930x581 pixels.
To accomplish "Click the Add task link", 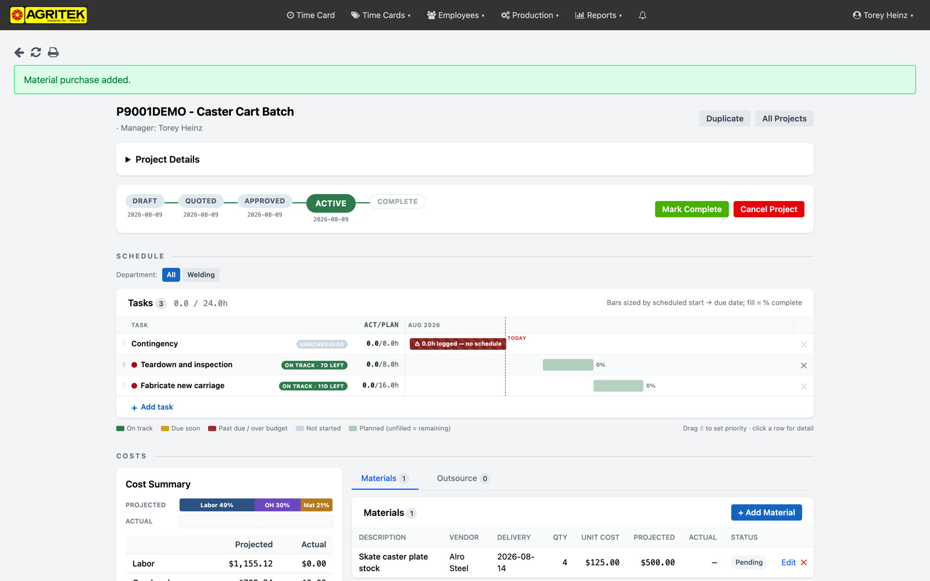I will pyautogui.click(x=152, y=407).
